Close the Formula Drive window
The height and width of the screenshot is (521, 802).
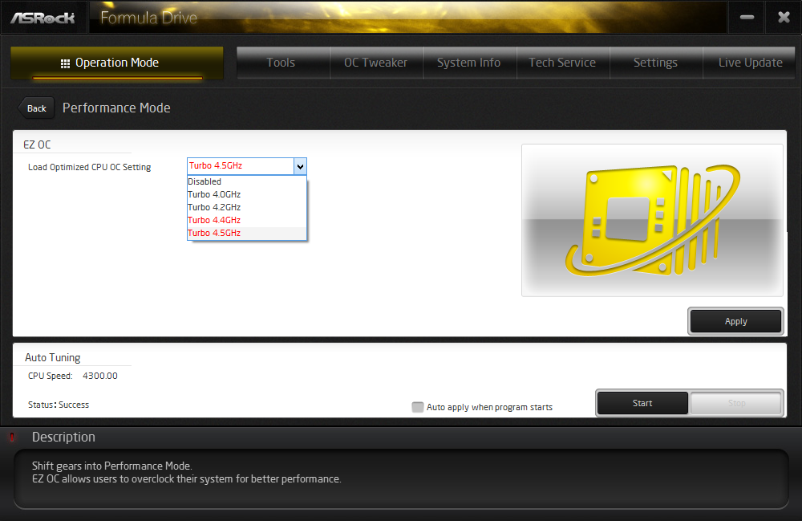[784, 18]
